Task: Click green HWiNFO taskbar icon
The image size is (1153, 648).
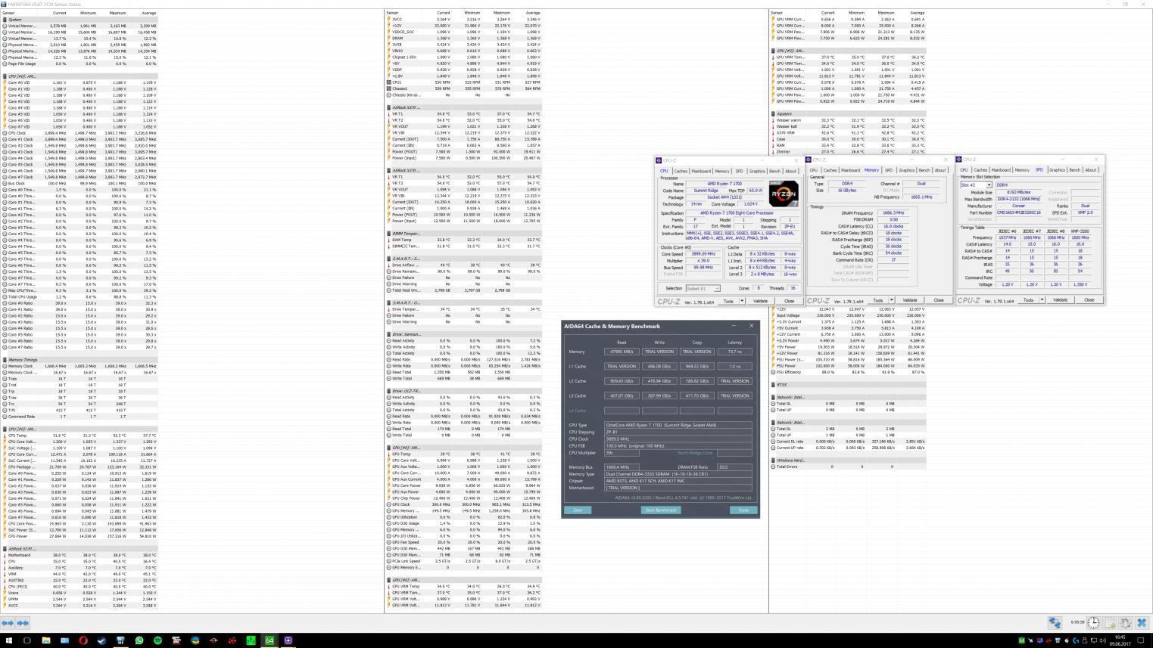Action: (251, 640)
